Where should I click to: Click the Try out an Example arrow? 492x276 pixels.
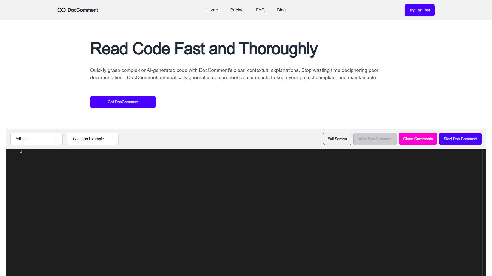point(113,139)
